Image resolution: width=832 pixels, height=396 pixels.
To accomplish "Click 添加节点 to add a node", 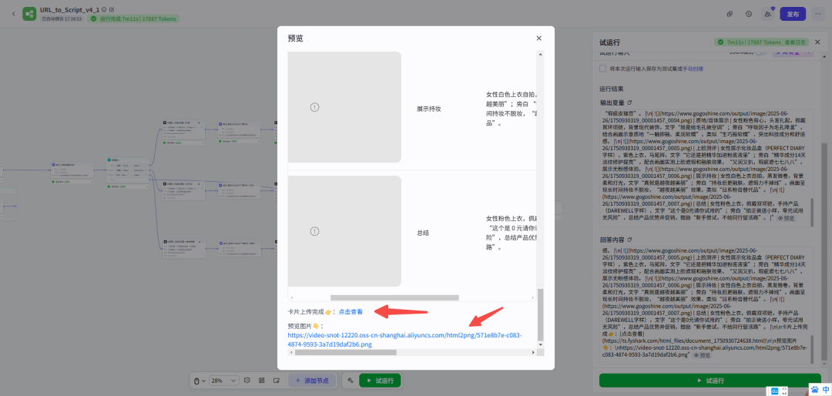I will 312,381.
